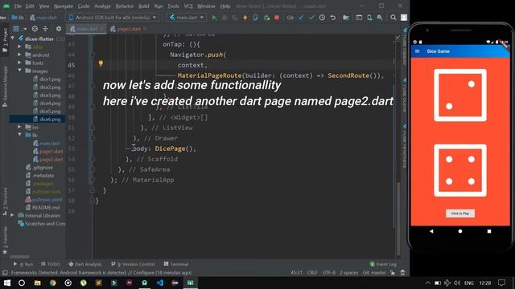Switch to the main.dart editor tab
This screenshot has height=289, width=515.
[x=86, y=29]
